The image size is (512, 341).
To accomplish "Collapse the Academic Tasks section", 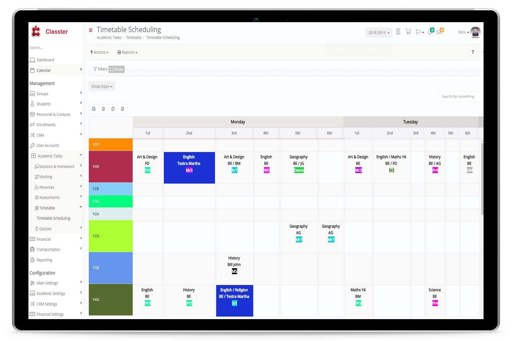I will tap(56, 156).
